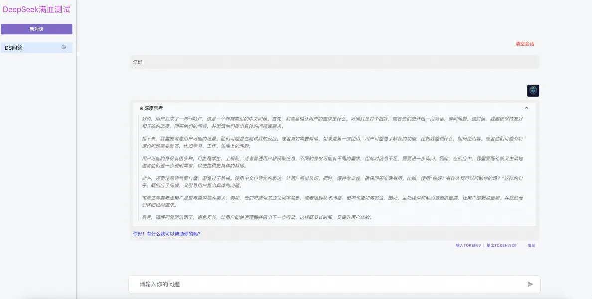592x299 pixels.
Task: Click the paragraph starting 此外，还要注意语气
Action: tap(332, 182)
